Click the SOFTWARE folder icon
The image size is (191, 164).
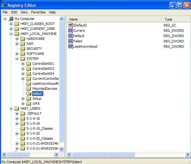coord(22,54)
